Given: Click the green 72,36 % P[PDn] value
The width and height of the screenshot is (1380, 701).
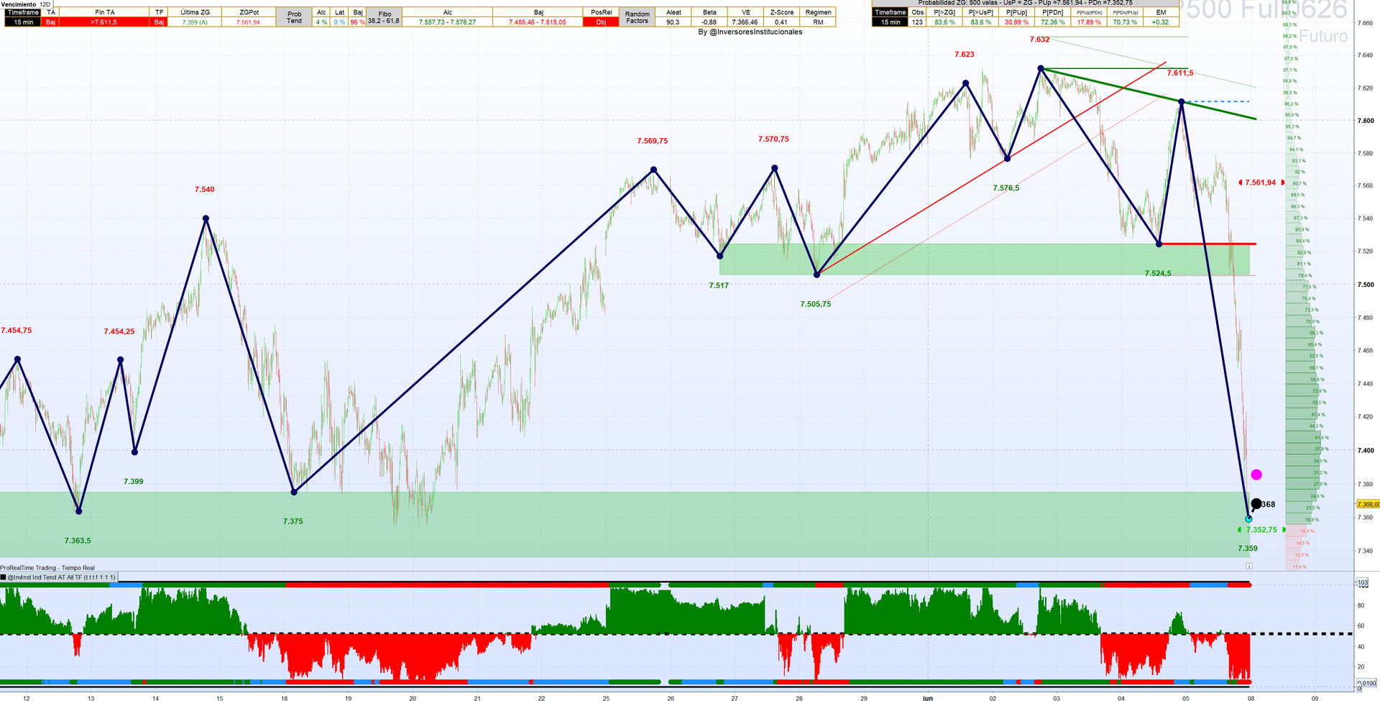Looking at the screenshot, I should [1053, 22].
